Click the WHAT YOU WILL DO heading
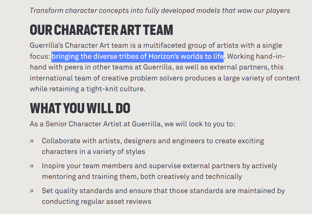Screen dimensions: 312x214 (x=80, y=108)
